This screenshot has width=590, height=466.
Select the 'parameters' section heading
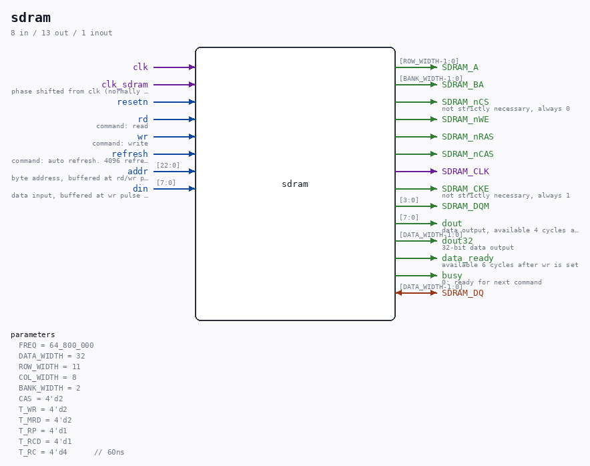pyautogui.click(x=33, y=334)
